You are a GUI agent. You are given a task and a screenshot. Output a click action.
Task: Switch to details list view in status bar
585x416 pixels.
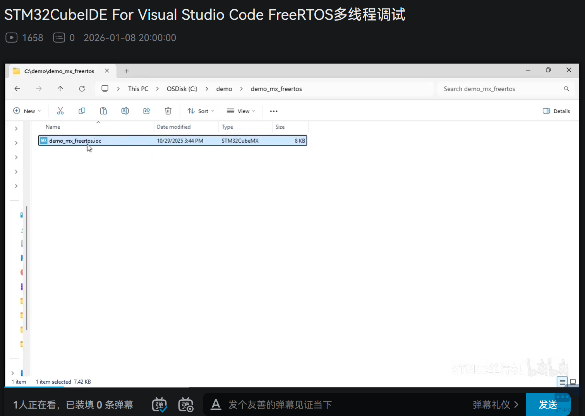pyautogui.click(x=562, y=382)
